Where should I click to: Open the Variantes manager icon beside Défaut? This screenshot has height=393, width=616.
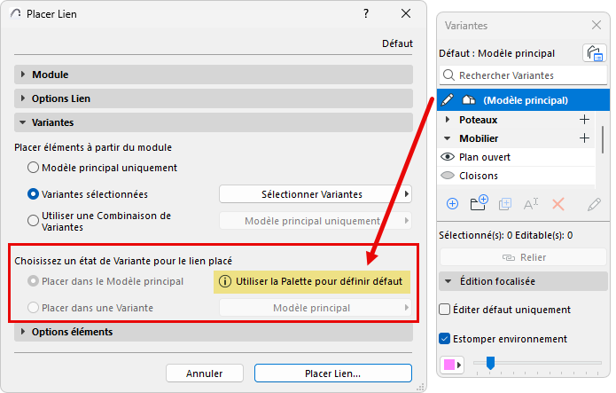tap(594, 53)
